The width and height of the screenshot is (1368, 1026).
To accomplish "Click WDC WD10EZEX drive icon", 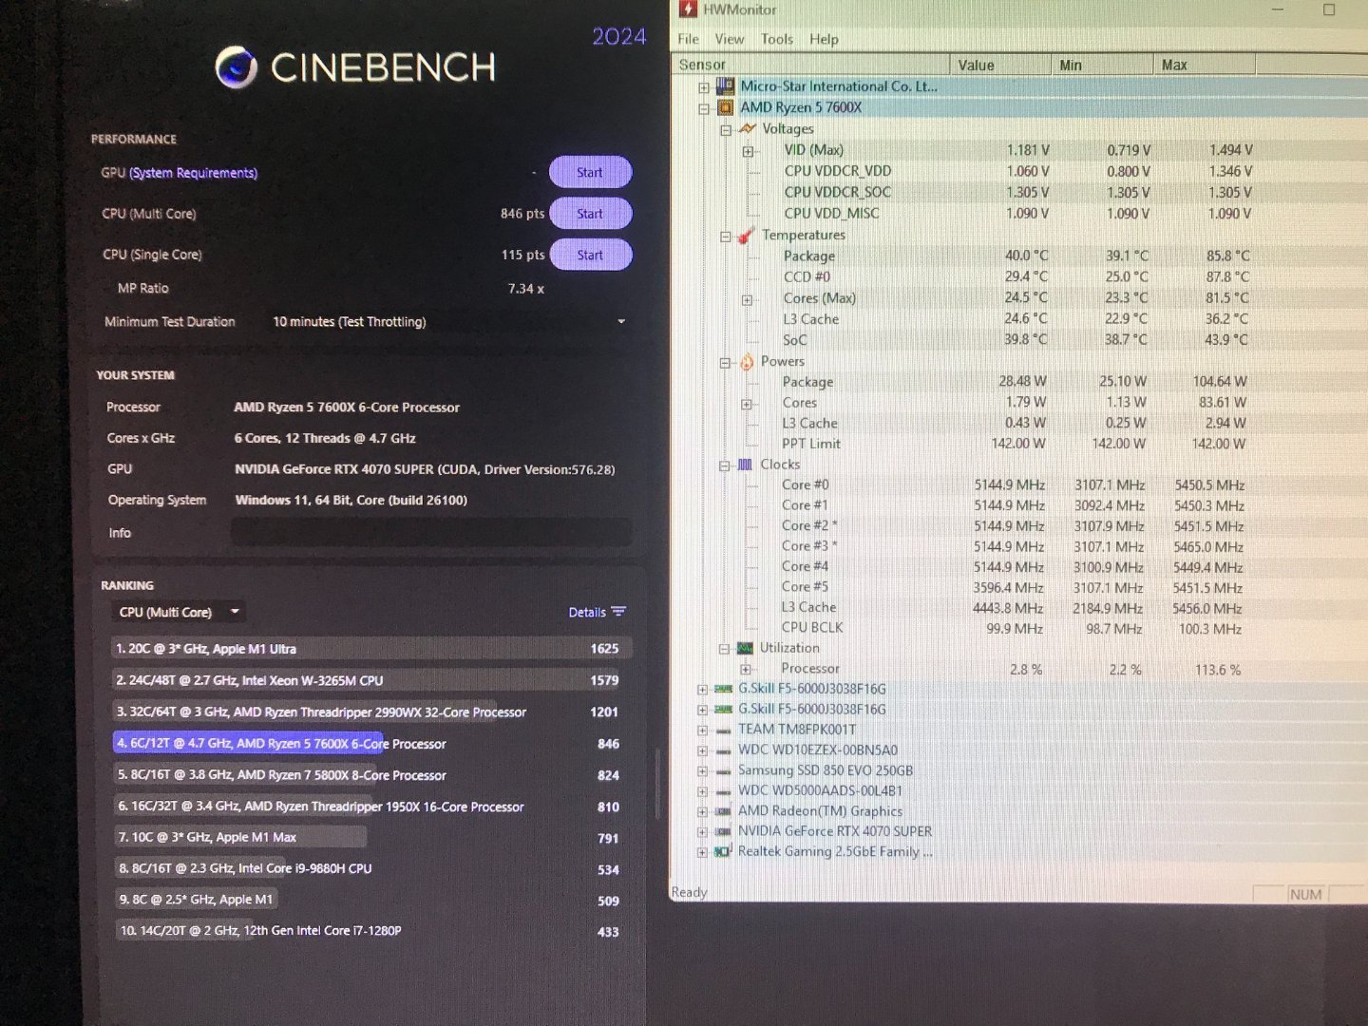I will [x=724, y=750].
